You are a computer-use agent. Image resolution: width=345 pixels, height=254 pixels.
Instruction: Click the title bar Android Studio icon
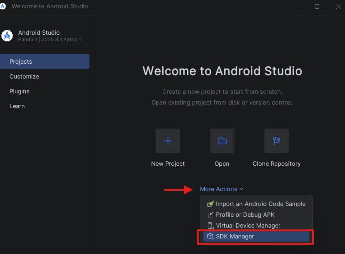(x=3, y=6)
